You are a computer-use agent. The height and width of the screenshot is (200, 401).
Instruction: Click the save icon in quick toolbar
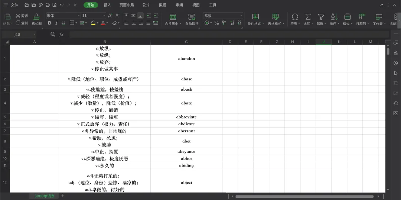pos(33,5)
